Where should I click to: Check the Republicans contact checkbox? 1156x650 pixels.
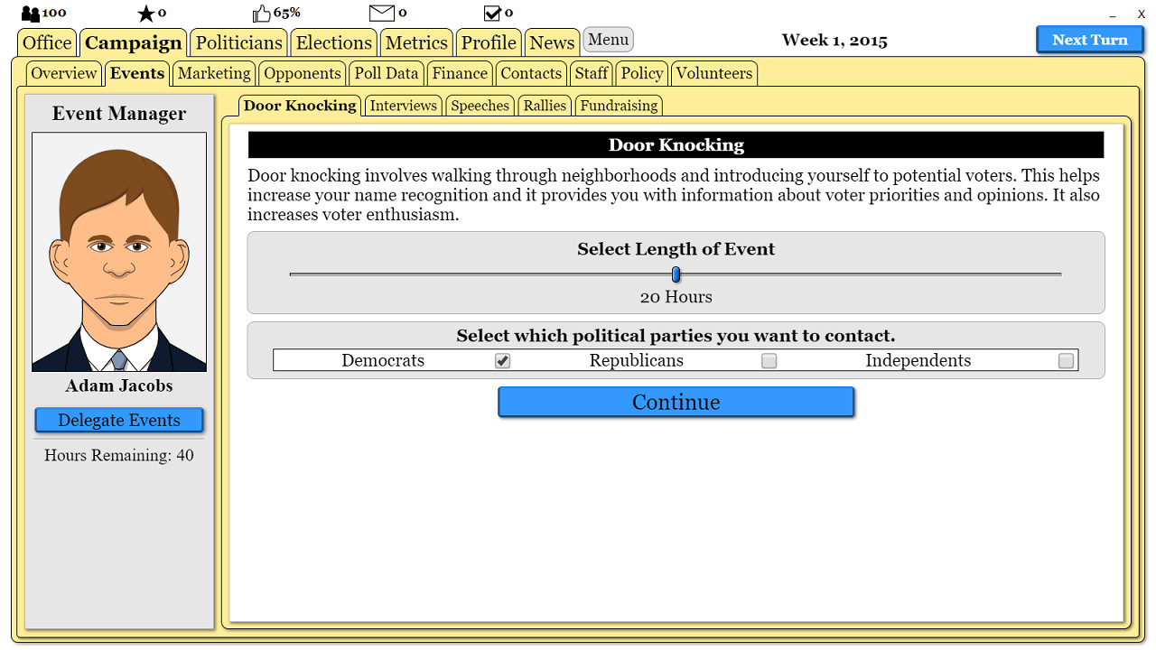(769, 360)
